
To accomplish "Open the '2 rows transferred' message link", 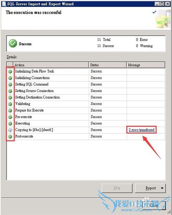I will (142, 130).
